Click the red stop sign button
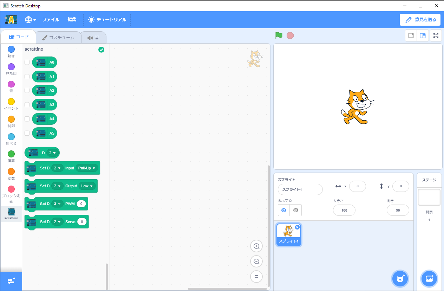This screenshot has height=291, width=444. point(290,35)
